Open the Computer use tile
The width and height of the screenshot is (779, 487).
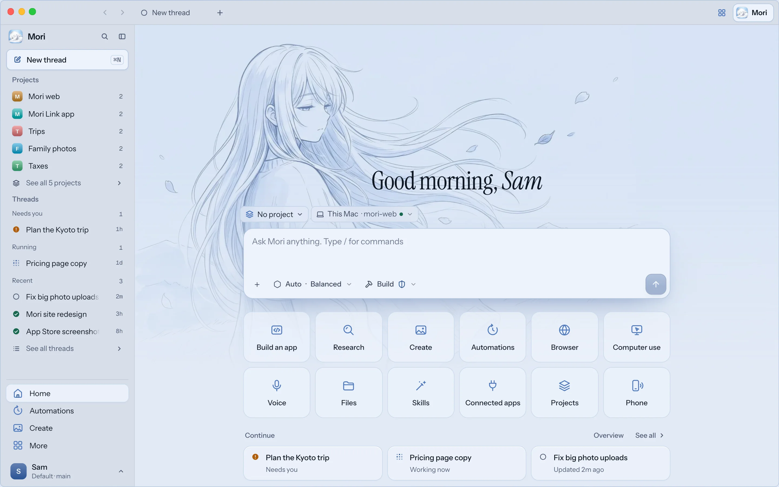coord(636,337)
